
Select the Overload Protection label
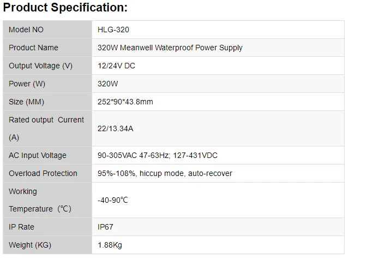(43, 173)
